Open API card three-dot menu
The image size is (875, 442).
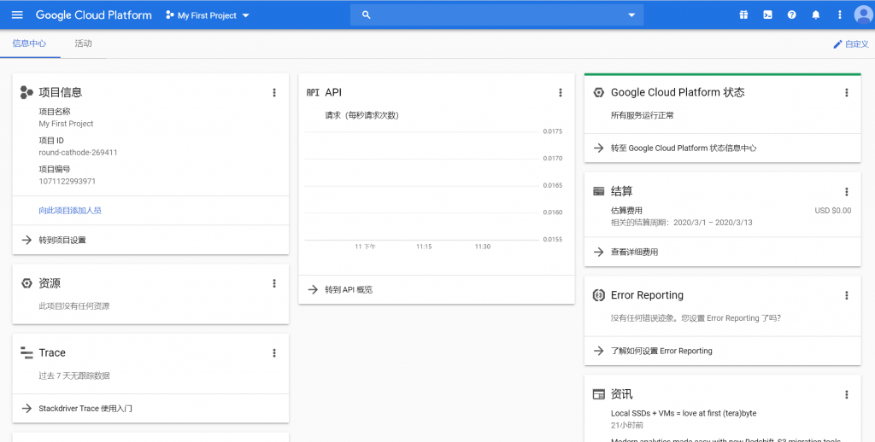click(561, 92)
